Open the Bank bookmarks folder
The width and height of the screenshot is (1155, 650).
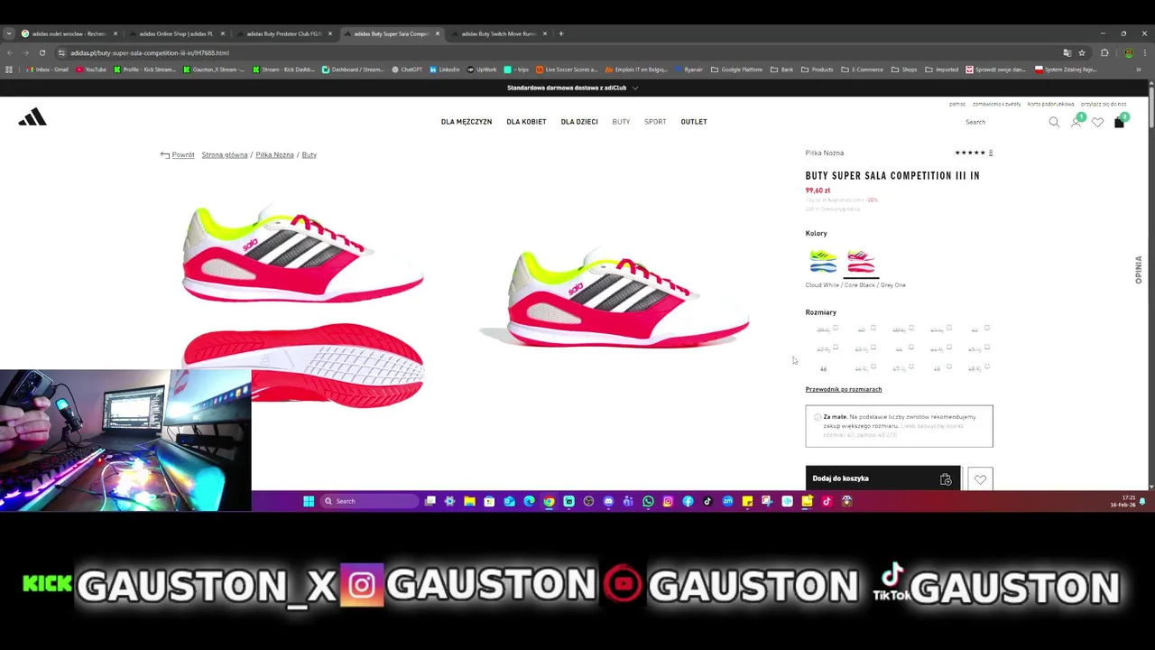click(782, 70)
